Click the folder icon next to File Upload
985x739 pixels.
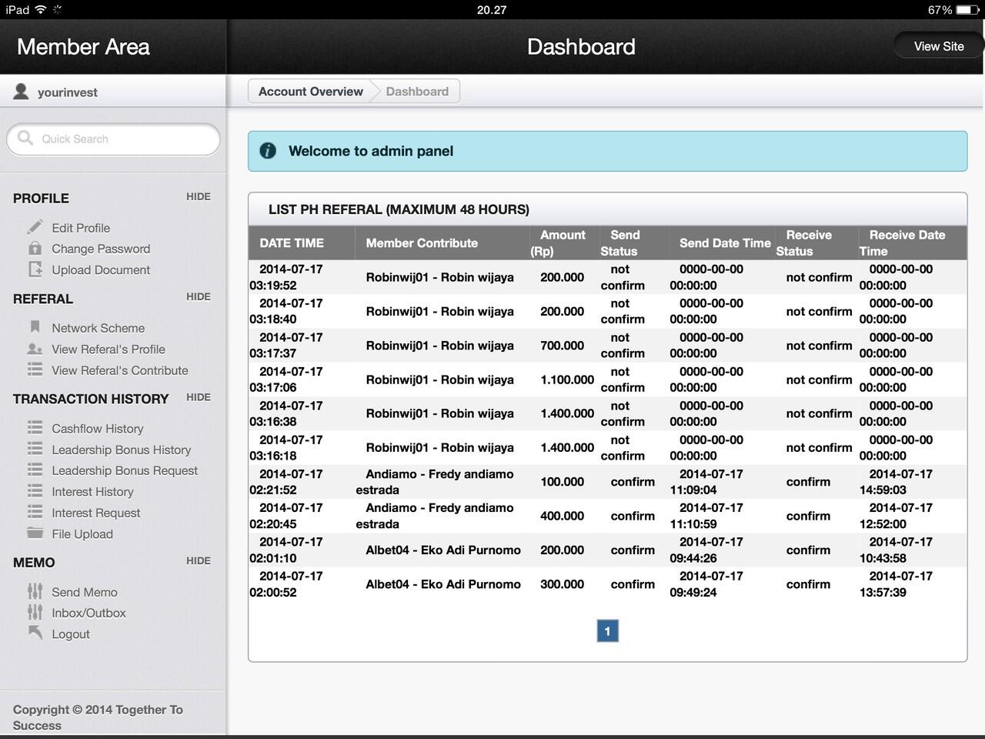click(35, 533)
